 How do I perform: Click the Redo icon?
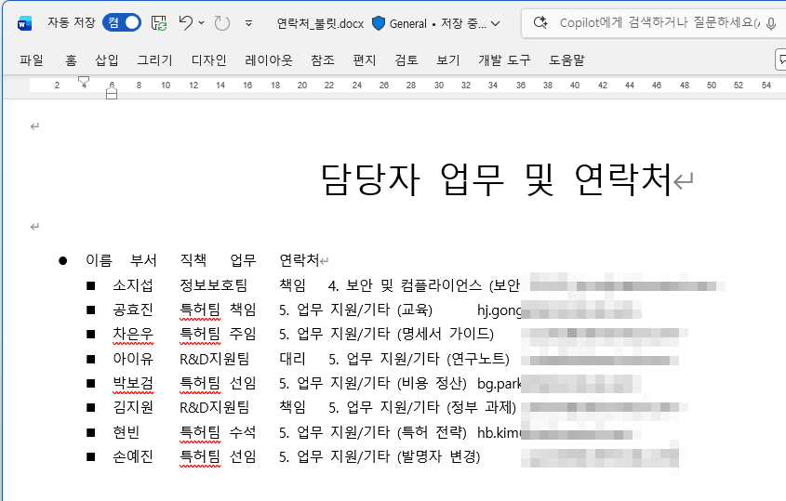click(221, 23)
